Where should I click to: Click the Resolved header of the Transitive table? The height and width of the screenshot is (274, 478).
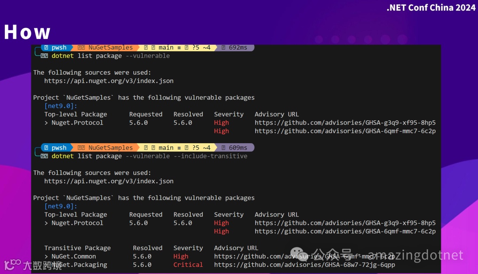click(147, 248)
